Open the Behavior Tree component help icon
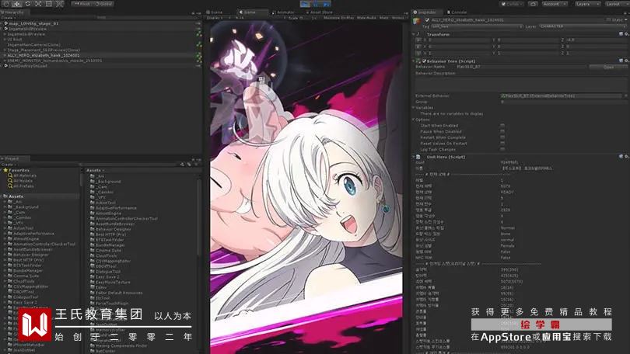Screen dimensions: 630x354 pyautogui.click(x=621, y=61)
